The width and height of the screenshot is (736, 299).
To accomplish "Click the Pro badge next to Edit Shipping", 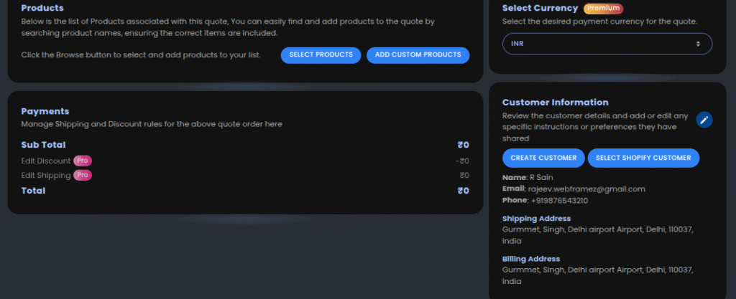I will pyautogui.click(x=83, y=176).
